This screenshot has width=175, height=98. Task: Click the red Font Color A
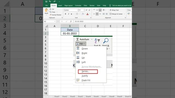tap(87, 14)
